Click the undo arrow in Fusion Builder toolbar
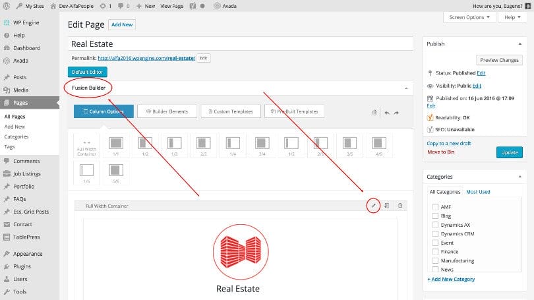 386,113
